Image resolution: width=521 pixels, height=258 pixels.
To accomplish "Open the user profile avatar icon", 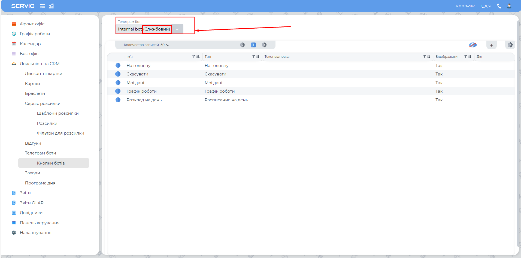I will coord(509,6).
